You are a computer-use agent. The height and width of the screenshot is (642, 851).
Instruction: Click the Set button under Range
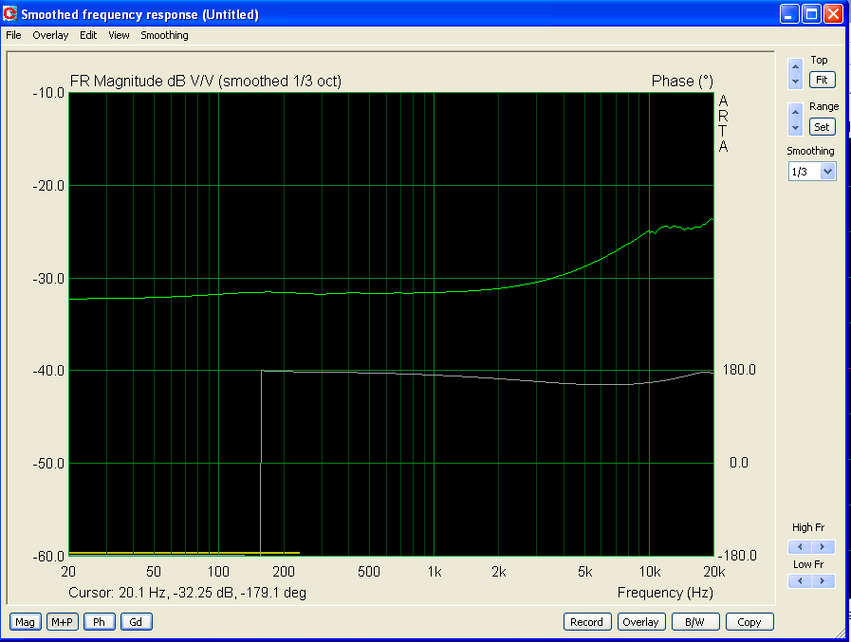click(x=822, y=127)
